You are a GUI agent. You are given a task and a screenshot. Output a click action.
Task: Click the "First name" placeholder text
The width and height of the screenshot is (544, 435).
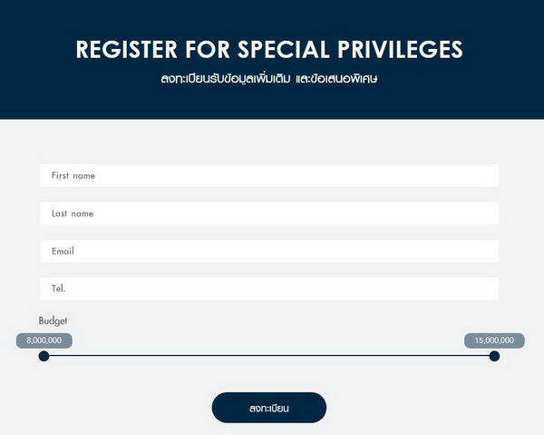point(73,175)
